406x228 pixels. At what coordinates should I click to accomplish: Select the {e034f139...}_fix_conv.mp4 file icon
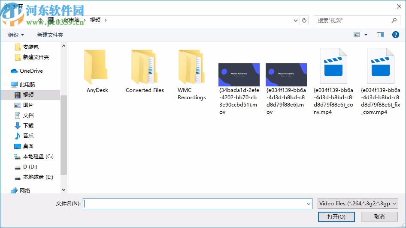381,66
